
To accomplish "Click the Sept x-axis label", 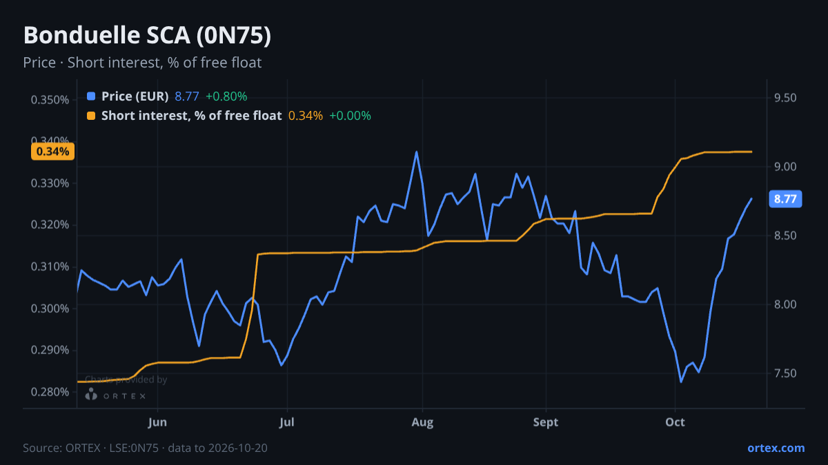I will 546,422.
